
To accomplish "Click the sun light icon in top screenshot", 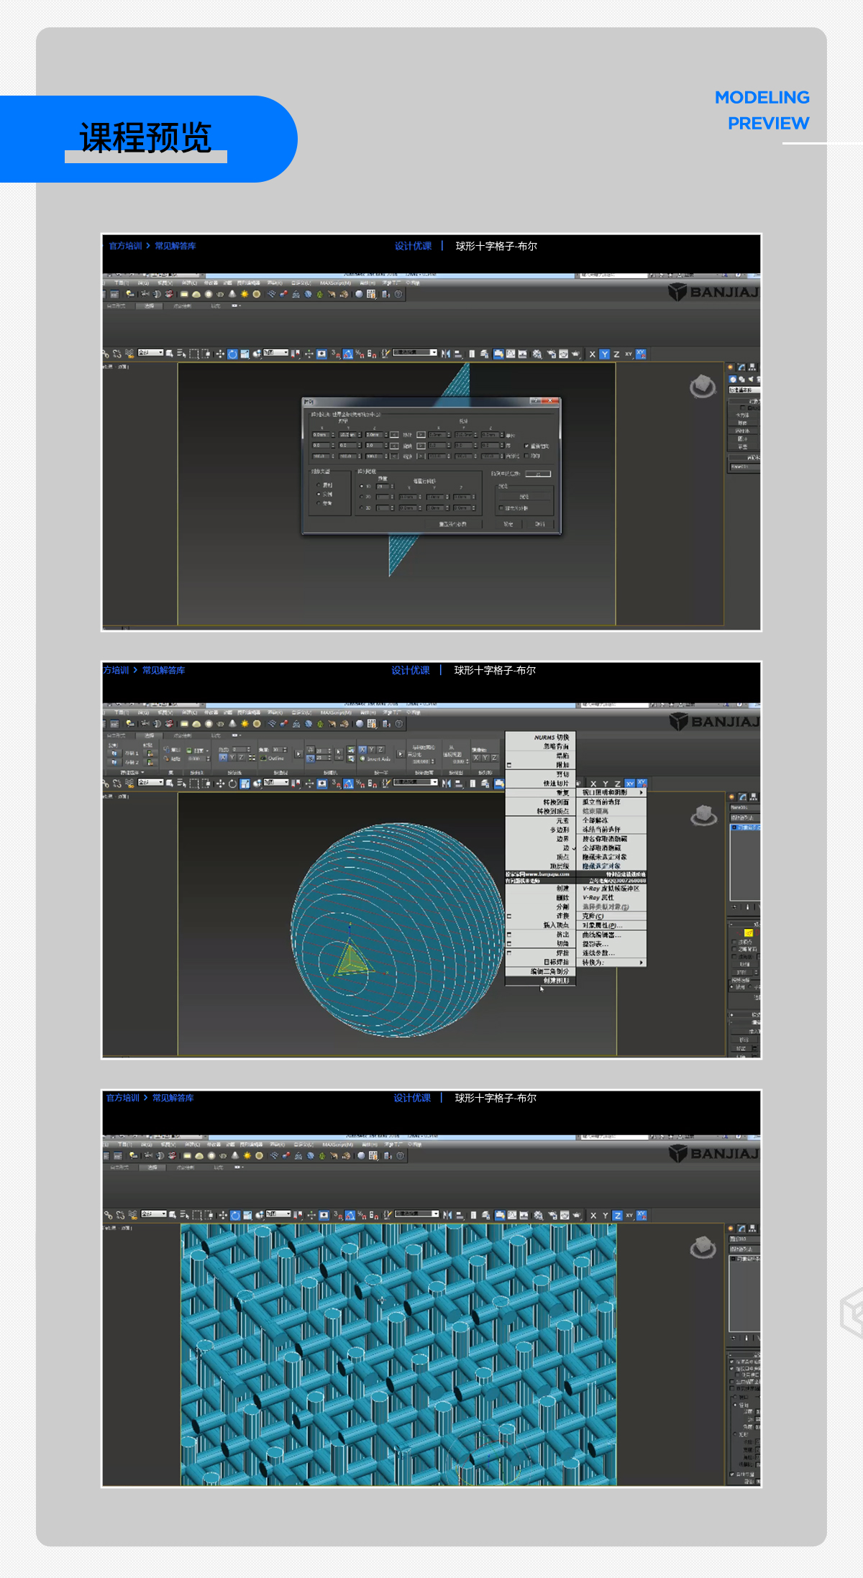I will point(245,294).
